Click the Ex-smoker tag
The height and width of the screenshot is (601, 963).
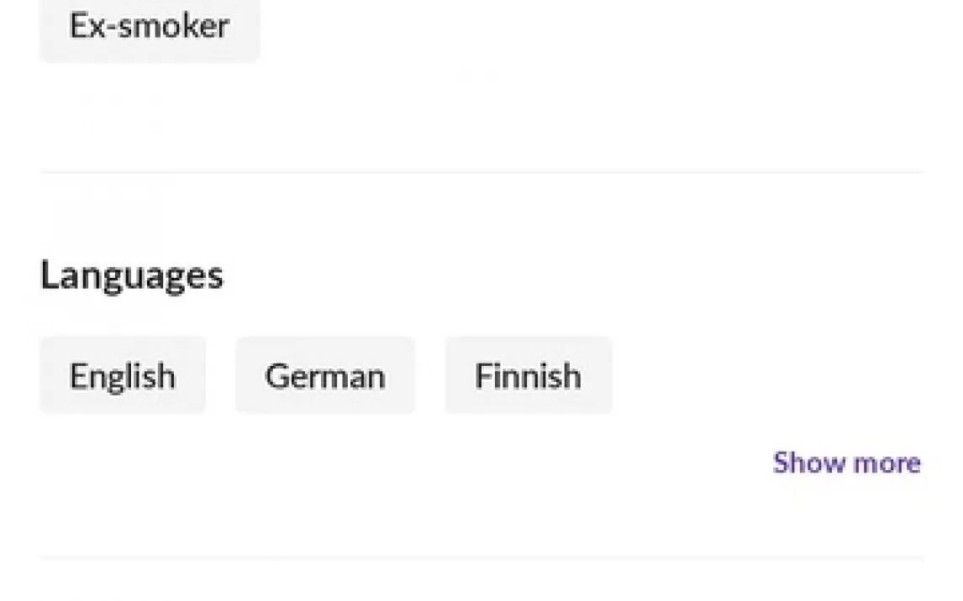pos(149,27)
